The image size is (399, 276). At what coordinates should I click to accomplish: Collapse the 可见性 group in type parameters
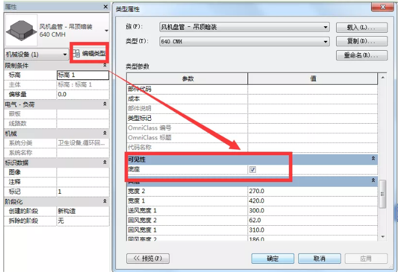coord(373,159)
